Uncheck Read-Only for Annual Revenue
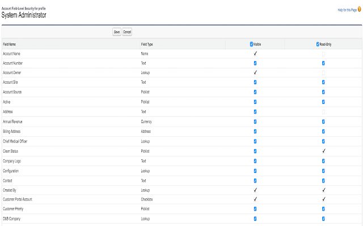Viewport: 363px width, 226px height. point(323,121)
